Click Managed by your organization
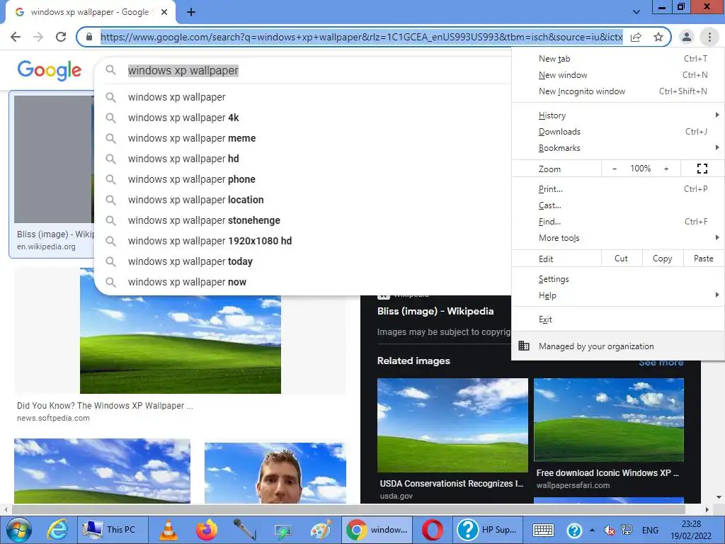725x544 pixels. (617, 346)
